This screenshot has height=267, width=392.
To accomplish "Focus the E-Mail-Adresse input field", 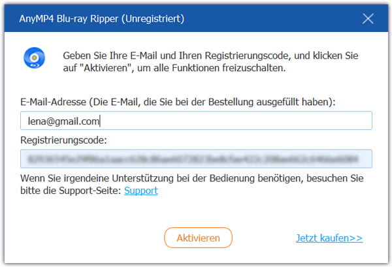I will click(196, 121).
